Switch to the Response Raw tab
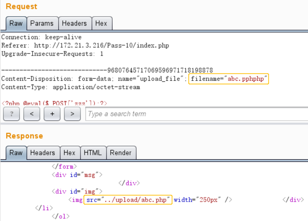The width and height of the screenshot is (308, 221). pos(16,153)
